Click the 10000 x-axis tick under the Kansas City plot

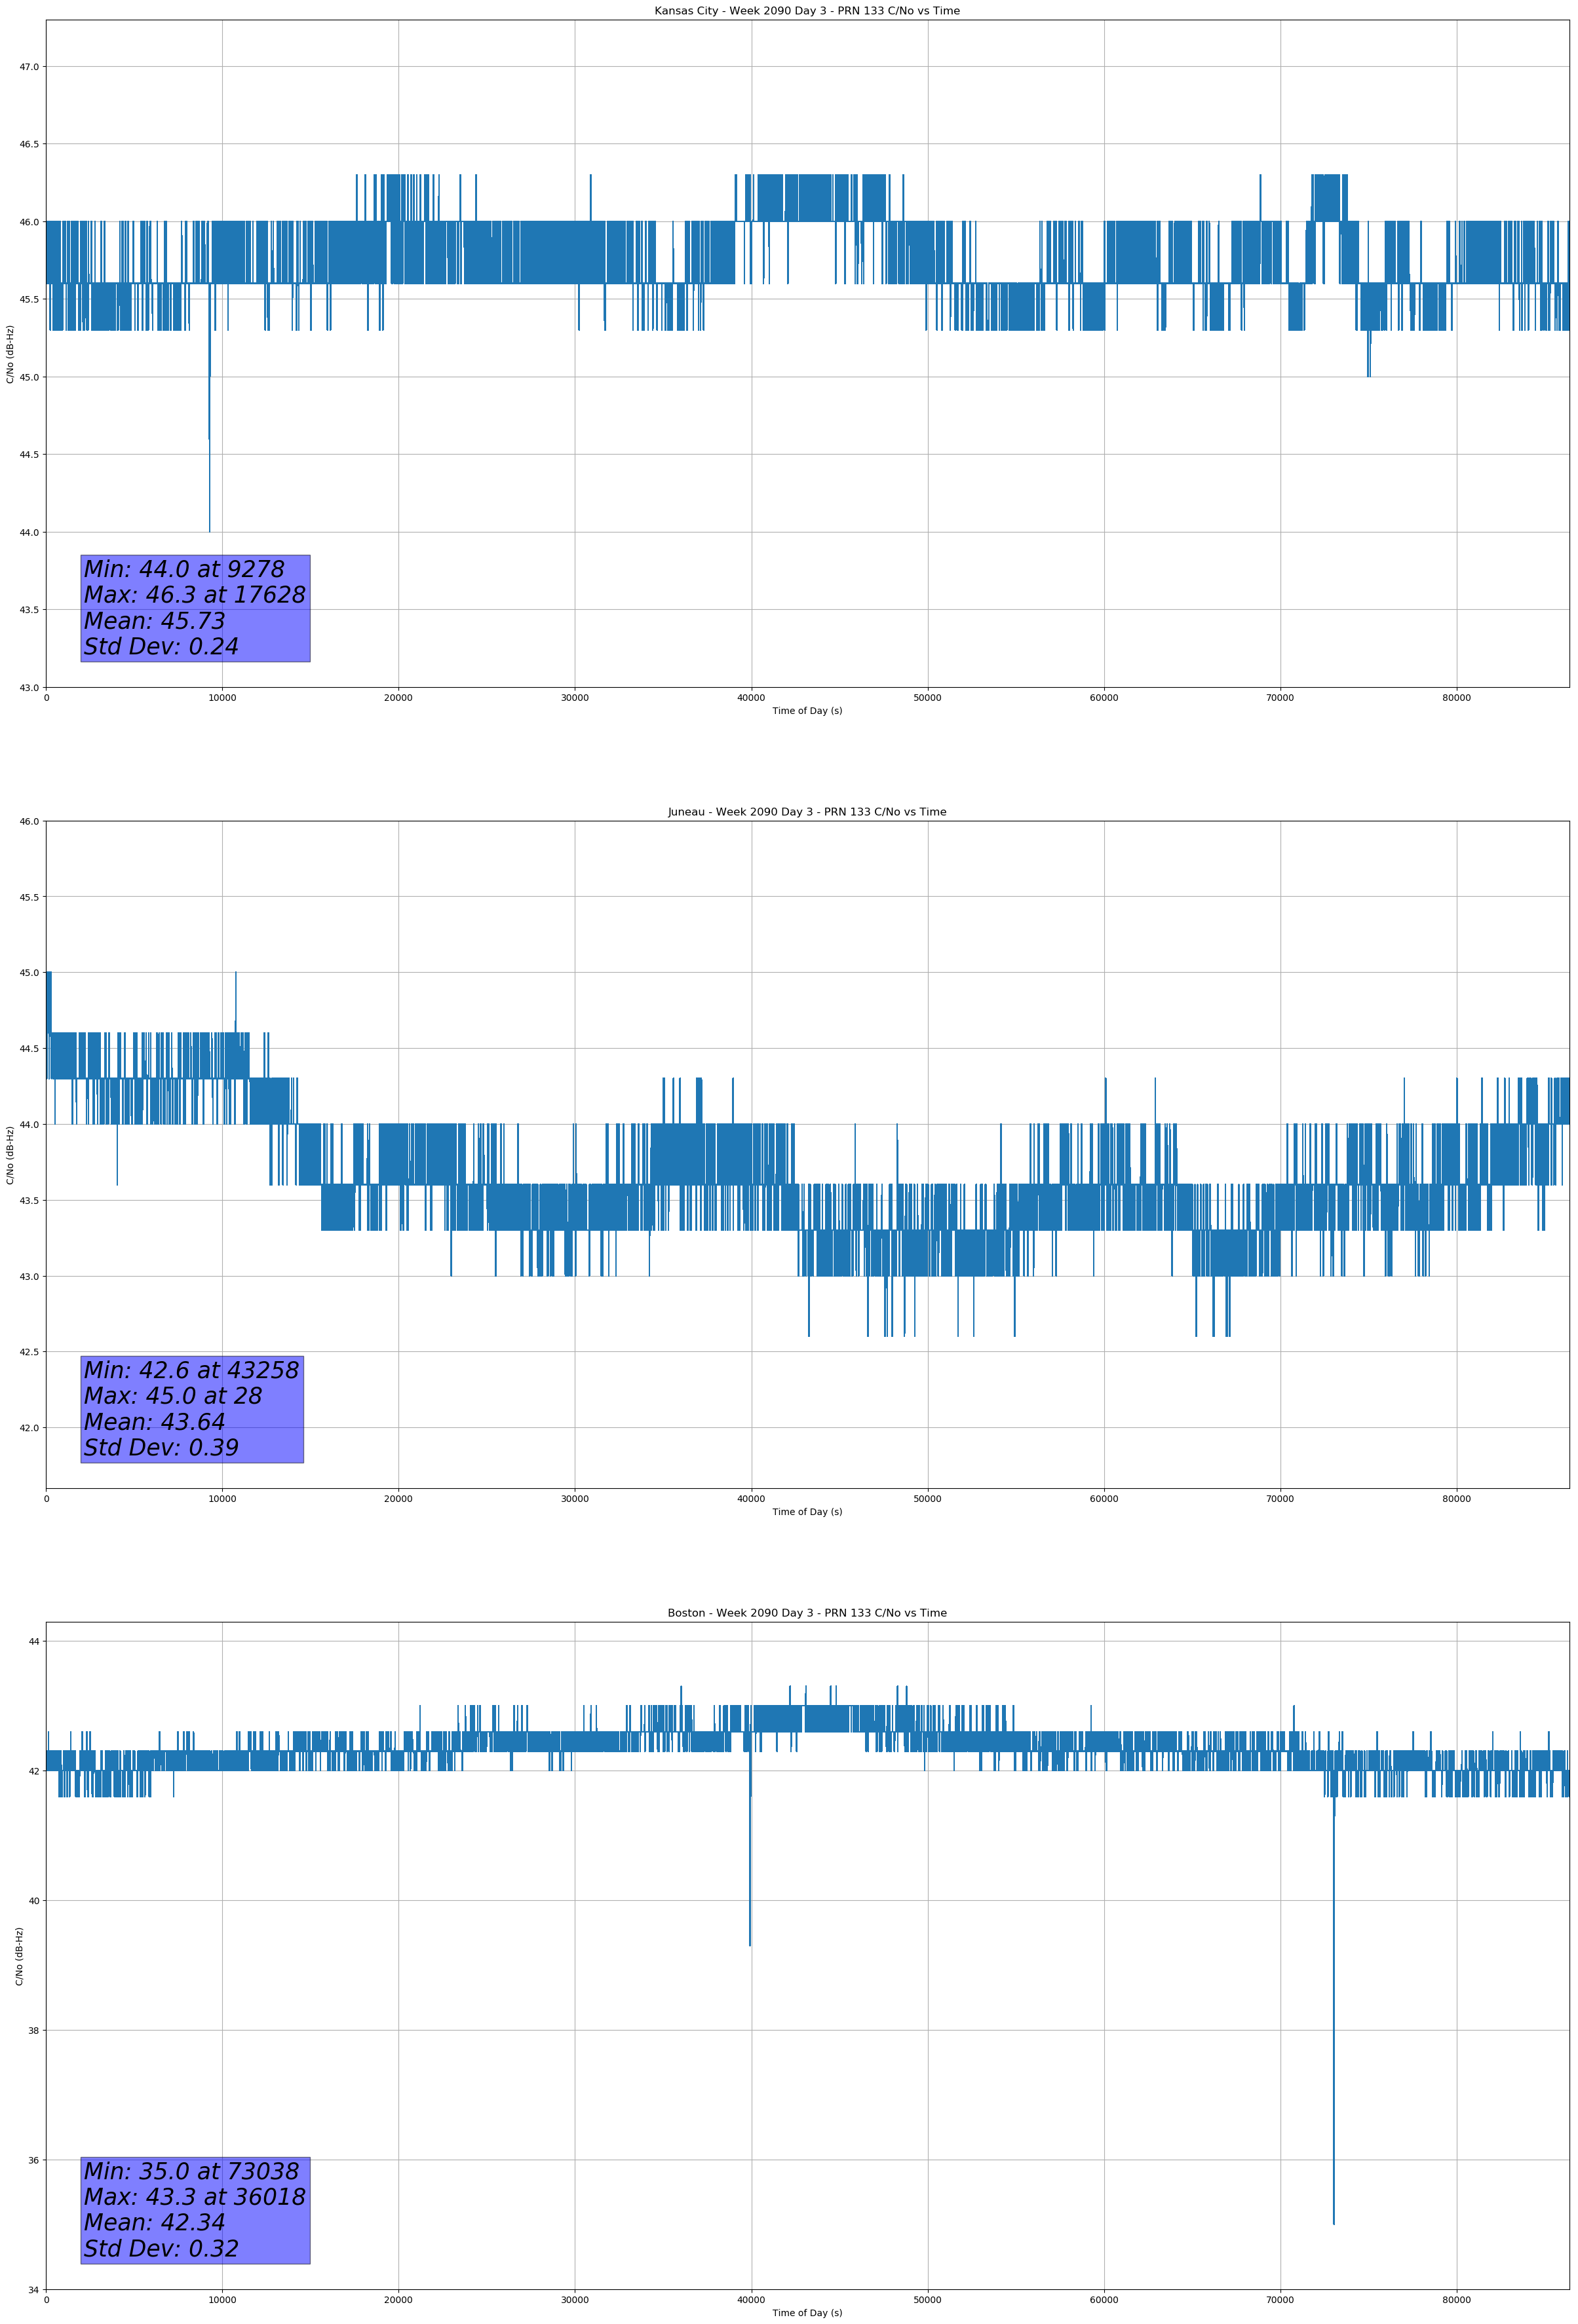pos(222,698)
